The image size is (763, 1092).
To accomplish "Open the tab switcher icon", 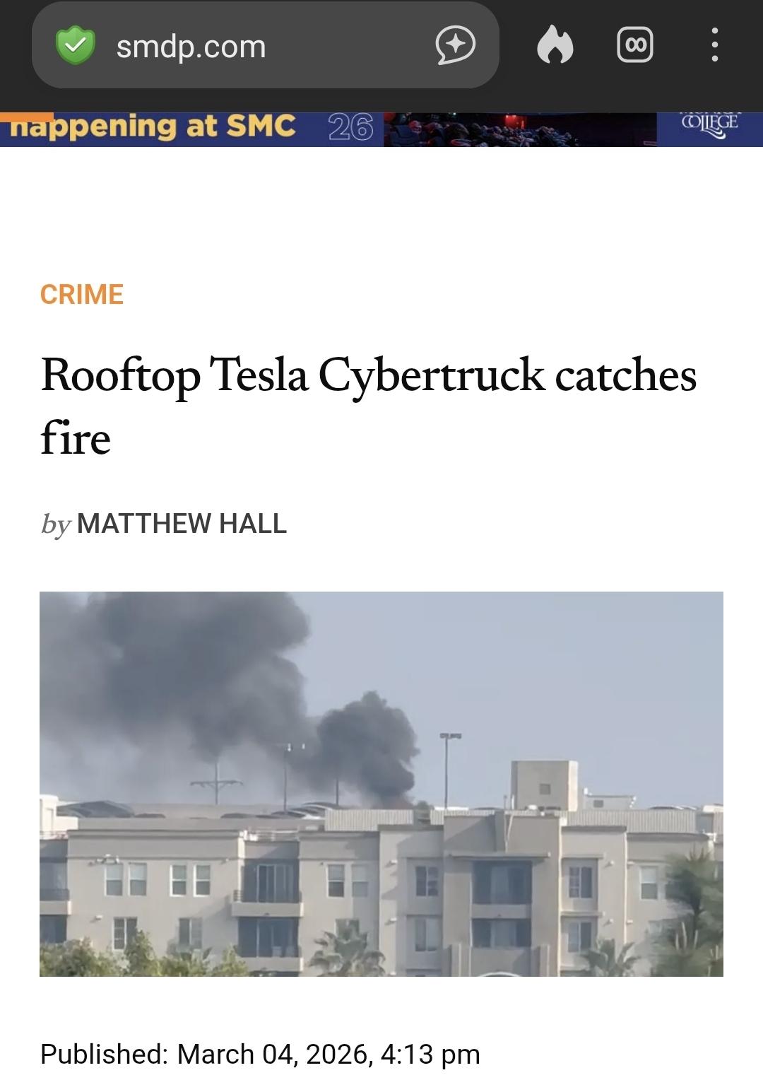I will click(x=634, y=46).
